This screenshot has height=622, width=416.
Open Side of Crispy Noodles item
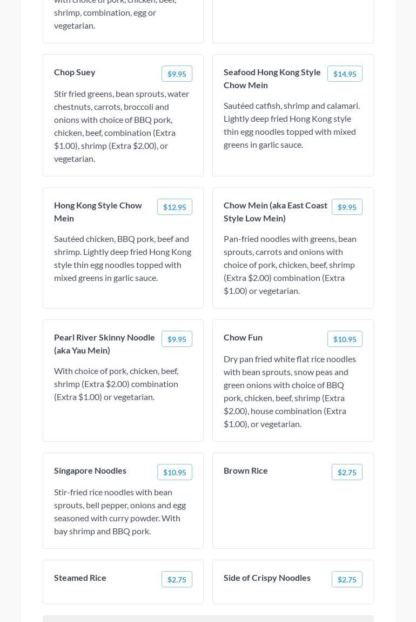point(267,578)
